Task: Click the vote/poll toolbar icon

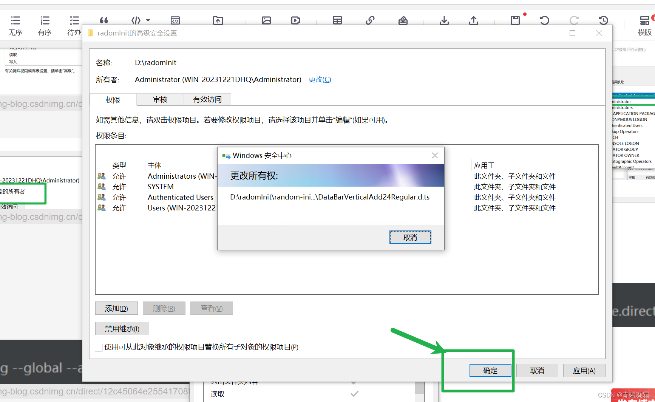Action: [403, 20]
